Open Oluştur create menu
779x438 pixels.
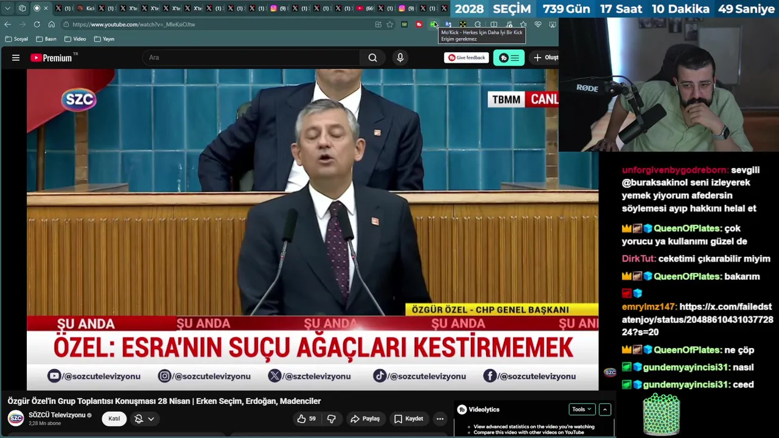point(545,58)
